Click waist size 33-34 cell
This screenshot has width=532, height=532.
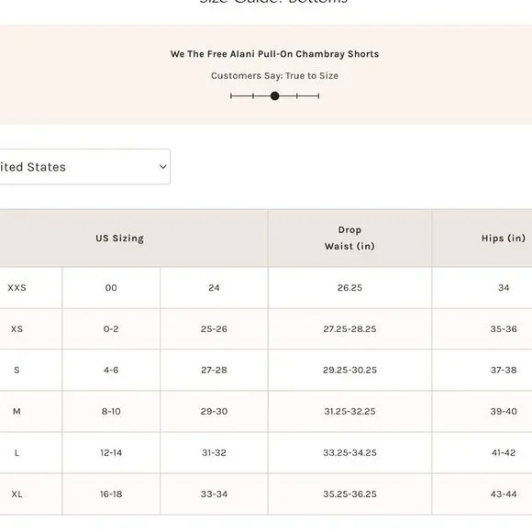214,494
